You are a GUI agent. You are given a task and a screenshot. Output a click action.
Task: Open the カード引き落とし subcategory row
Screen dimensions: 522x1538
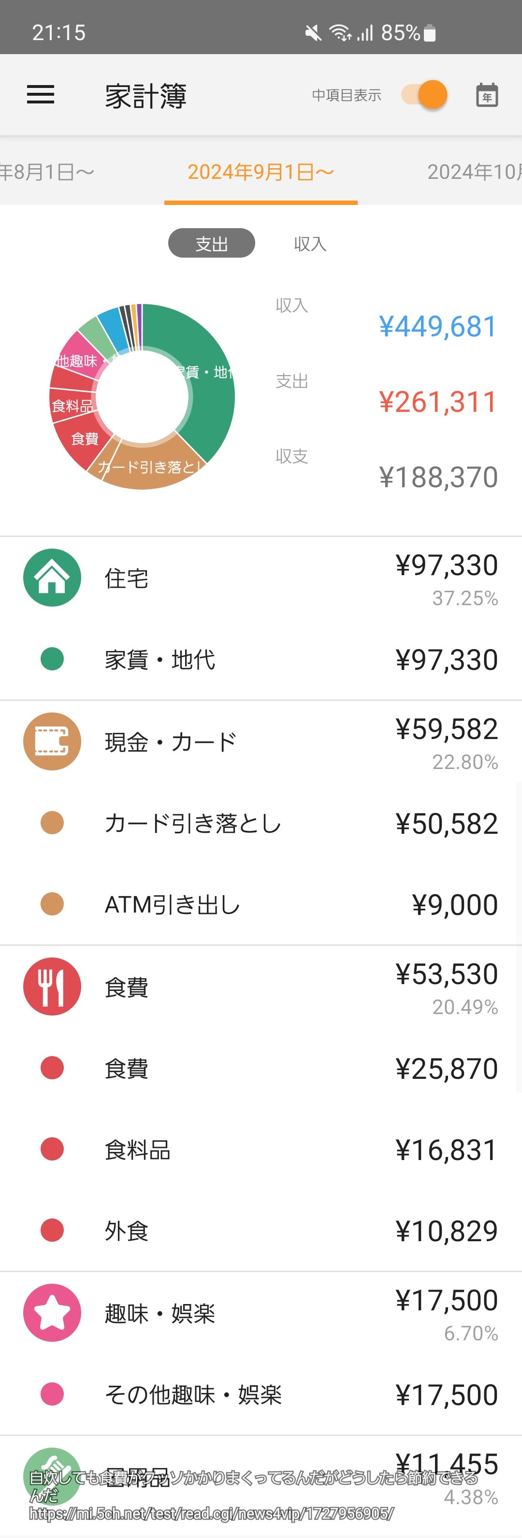(261, 823)
